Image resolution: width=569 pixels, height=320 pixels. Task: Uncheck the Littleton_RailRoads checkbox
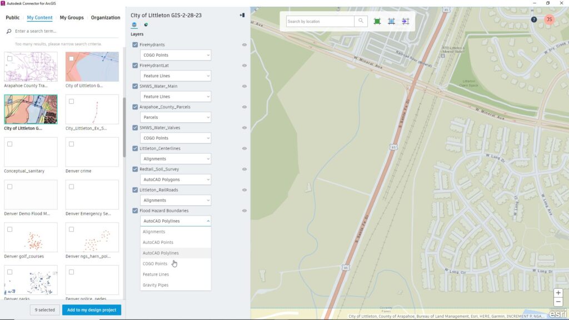135,189
